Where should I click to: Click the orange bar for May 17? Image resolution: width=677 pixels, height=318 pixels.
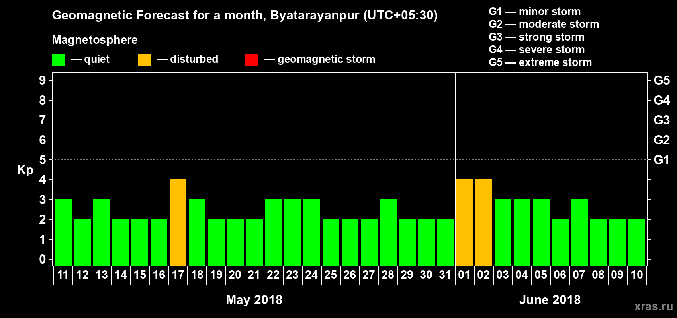pos(178,222)
